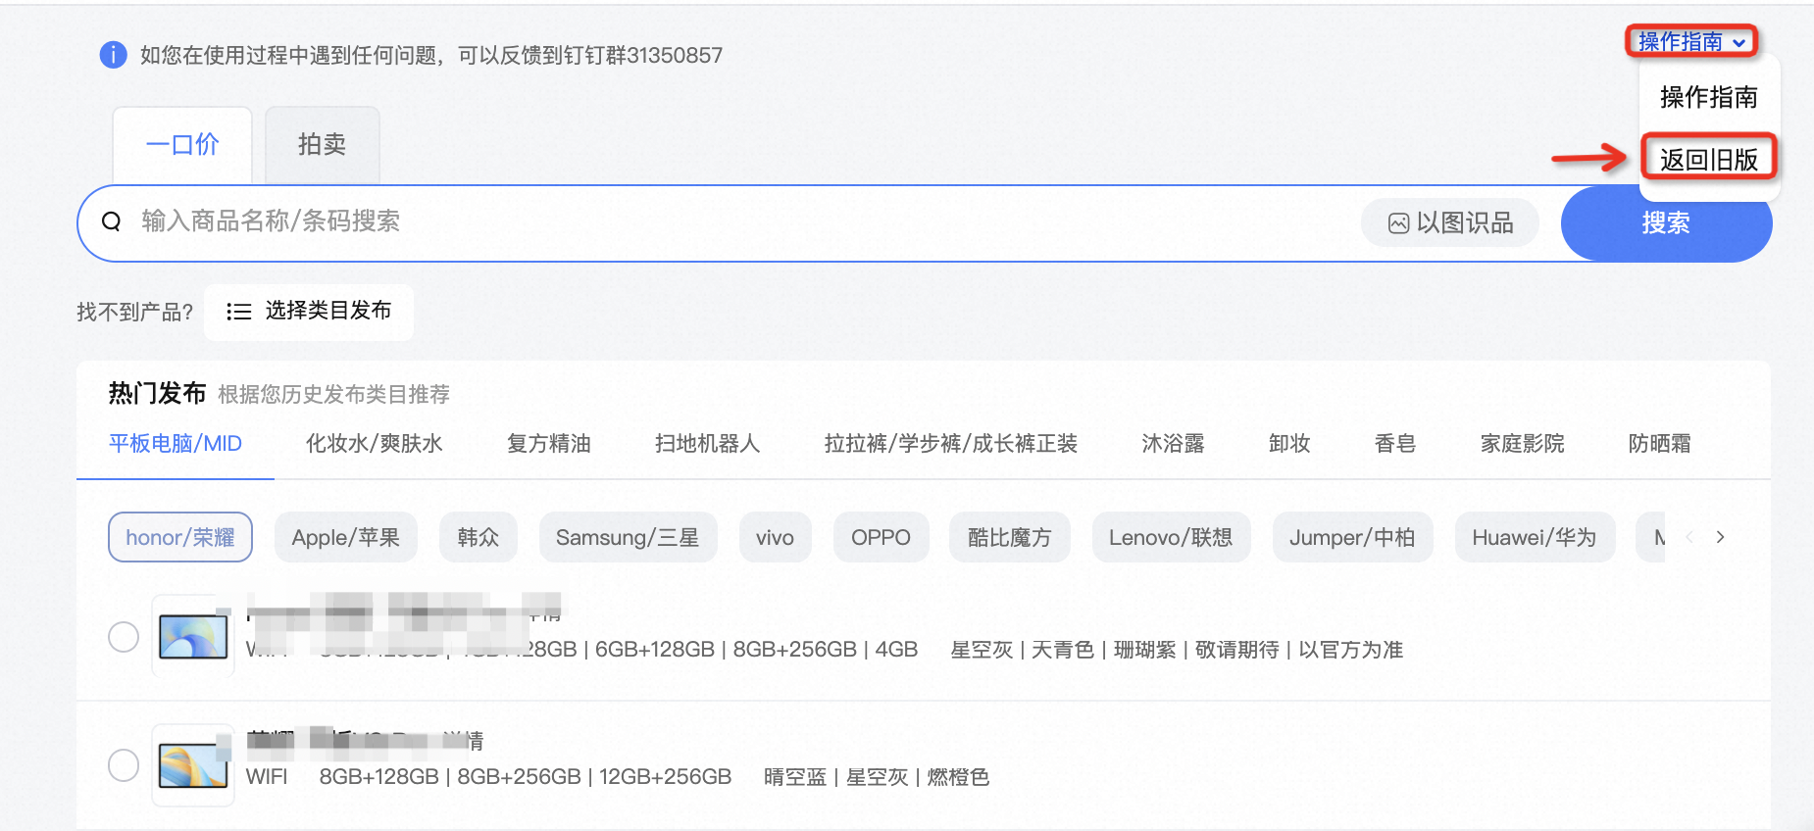Select the 平板电脑/MID category tab

[x=176, y=444]
